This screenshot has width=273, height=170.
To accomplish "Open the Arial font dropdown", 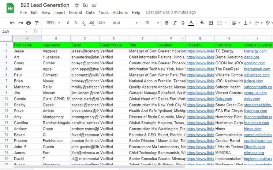I will (125, 23).
